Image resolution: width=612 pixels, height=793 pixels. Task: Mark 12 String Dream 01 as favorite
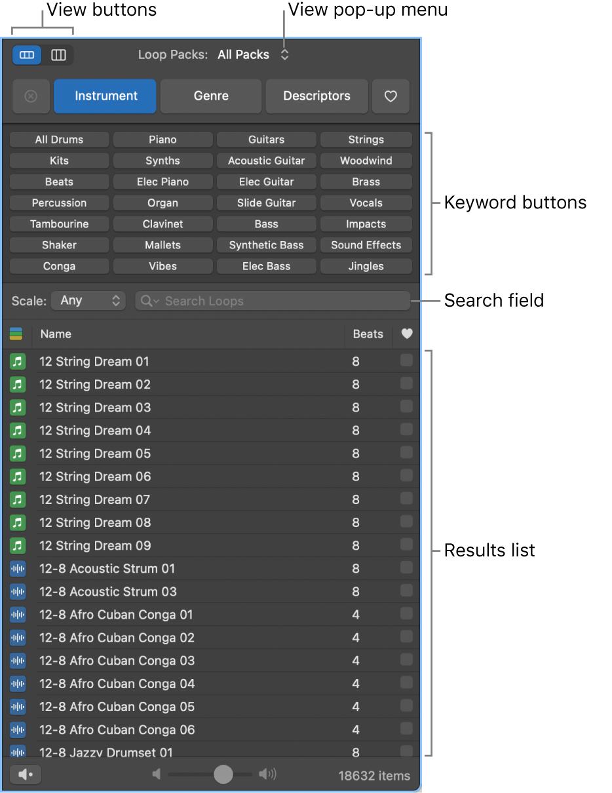[406, 360]
